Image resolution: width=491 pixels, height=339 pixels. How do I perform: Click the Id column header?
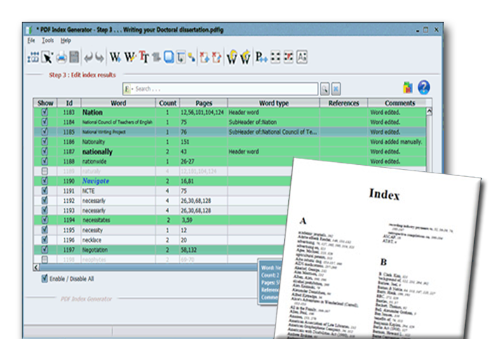coord(69,103)
